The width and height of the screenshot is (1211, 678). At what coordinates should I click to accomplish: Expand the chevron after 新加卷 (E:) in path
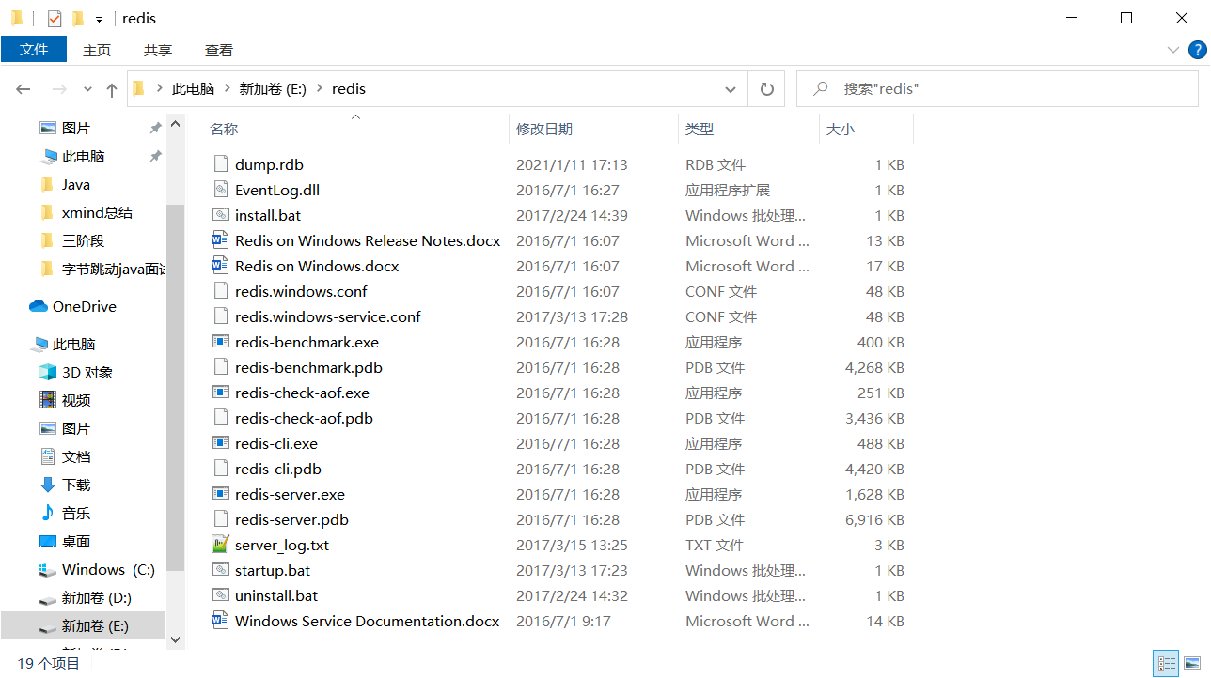tap(320, 88)
